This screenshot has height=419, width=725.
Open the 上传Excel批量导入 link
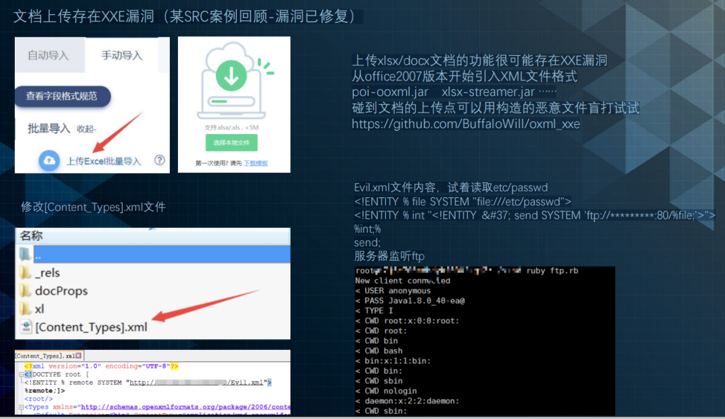click(103, 161)
